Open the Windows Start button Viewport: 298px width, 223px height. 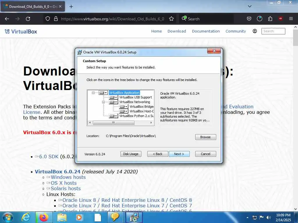click(x=8, y=217)
